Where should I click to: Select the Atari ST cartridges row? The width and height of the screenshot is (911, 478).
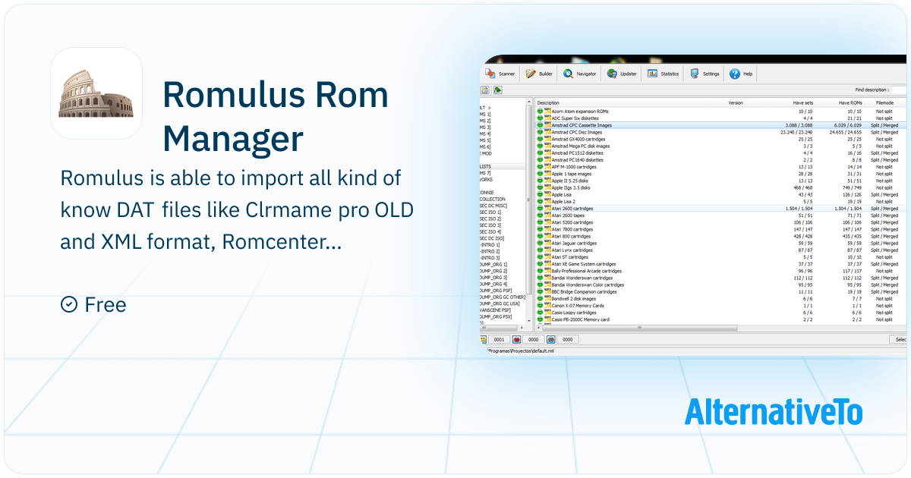(x=721, y=257)
